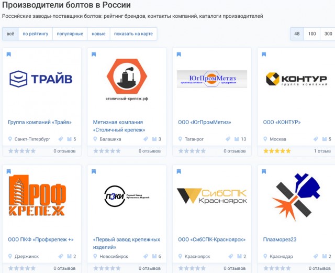The width and height of the screenshot is (335, 273).
Task: Click «0 отзывов» on Столичный крепеж card
Action: pos(150,151)
